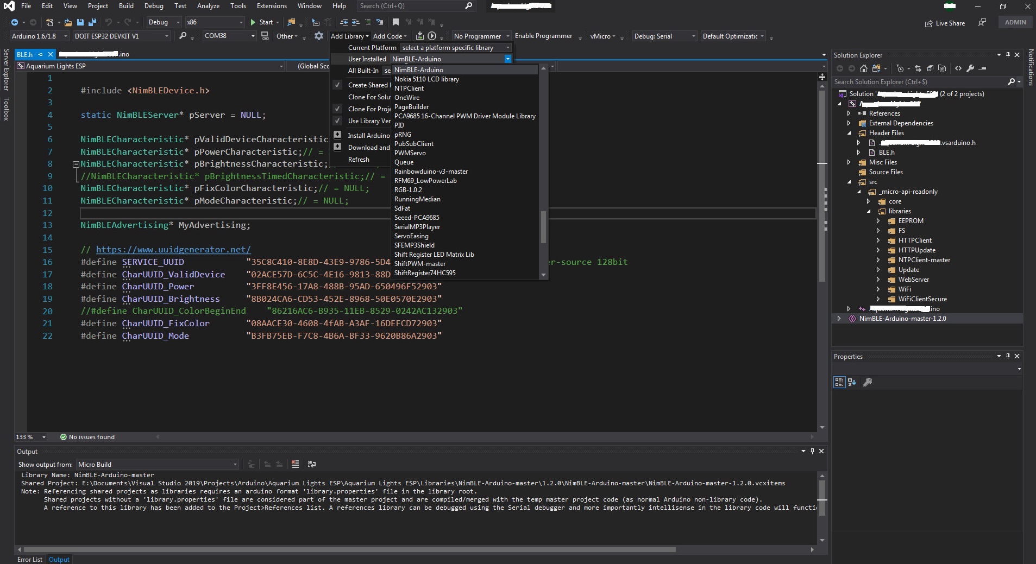
Task: Expand the External Dependencies node
Action: [x=849, y=123]
